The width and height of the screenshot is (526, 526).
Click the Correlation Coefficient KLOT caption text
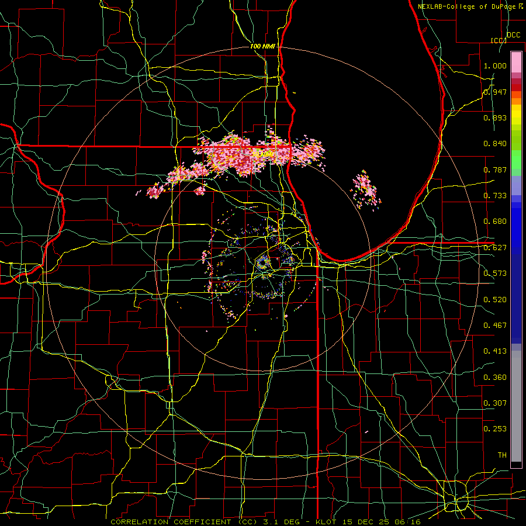tap(265, 522)
